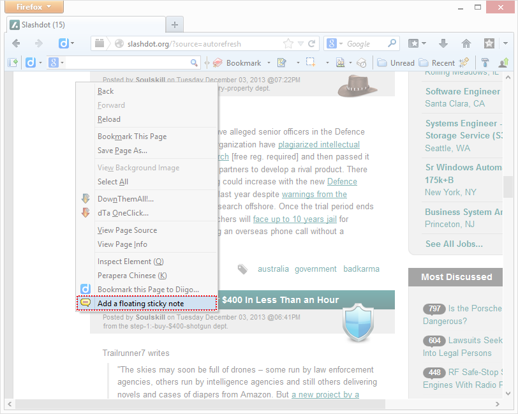Screen dimensions: 518x414
Task: Open Downloads arrow icon
Action: coord(443,43)
